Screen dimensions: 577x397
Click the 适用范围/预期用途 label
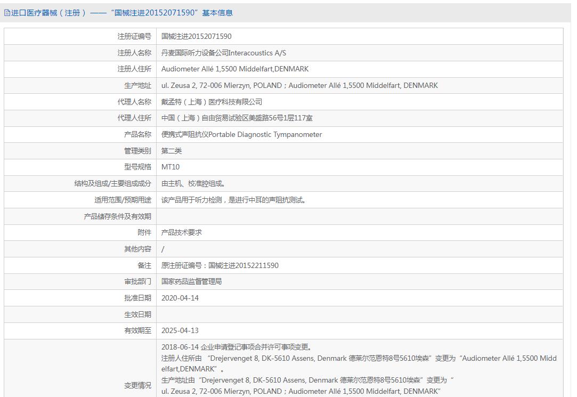tap(123, 200)
